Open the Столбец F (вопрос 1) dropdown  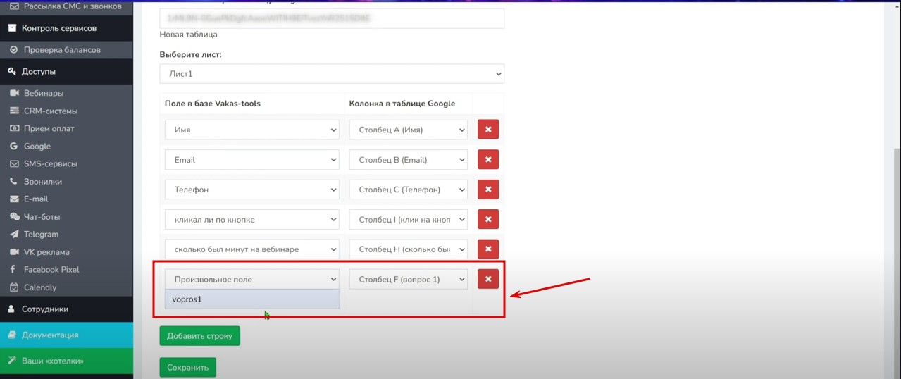tap(408, 280)
